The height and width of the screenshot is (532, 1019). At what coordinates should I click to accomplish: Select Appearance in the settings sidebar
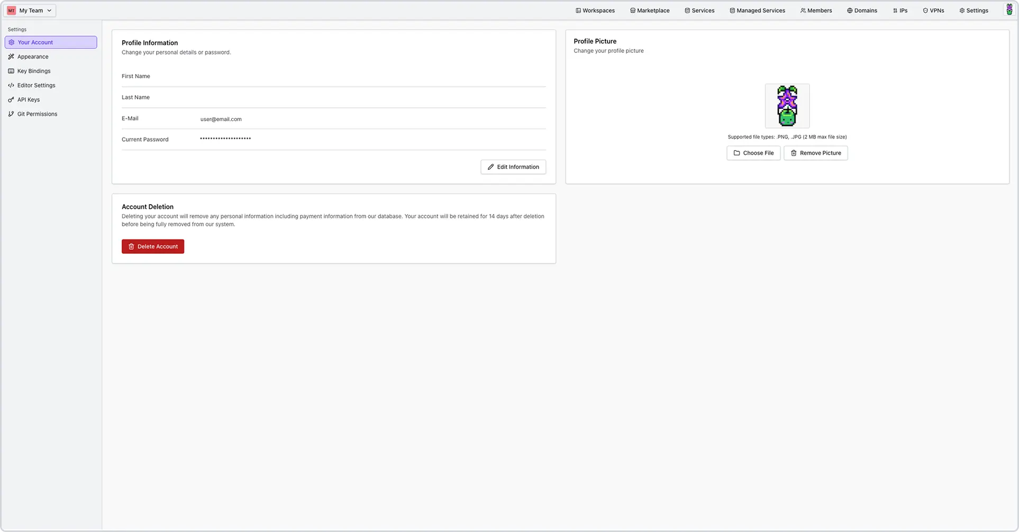[33, 57]
